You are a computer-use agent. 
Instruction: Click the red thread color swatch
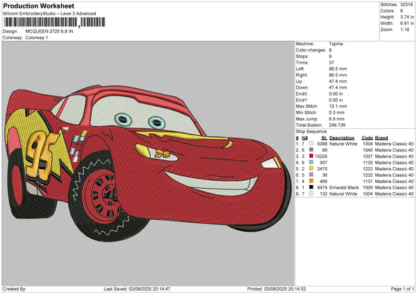click(x=311, y=156)
